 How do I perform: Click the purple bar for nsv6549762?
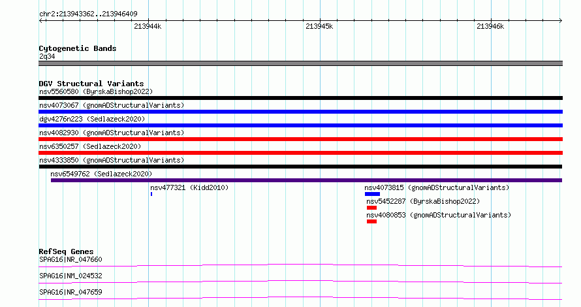tap(306, 180)
